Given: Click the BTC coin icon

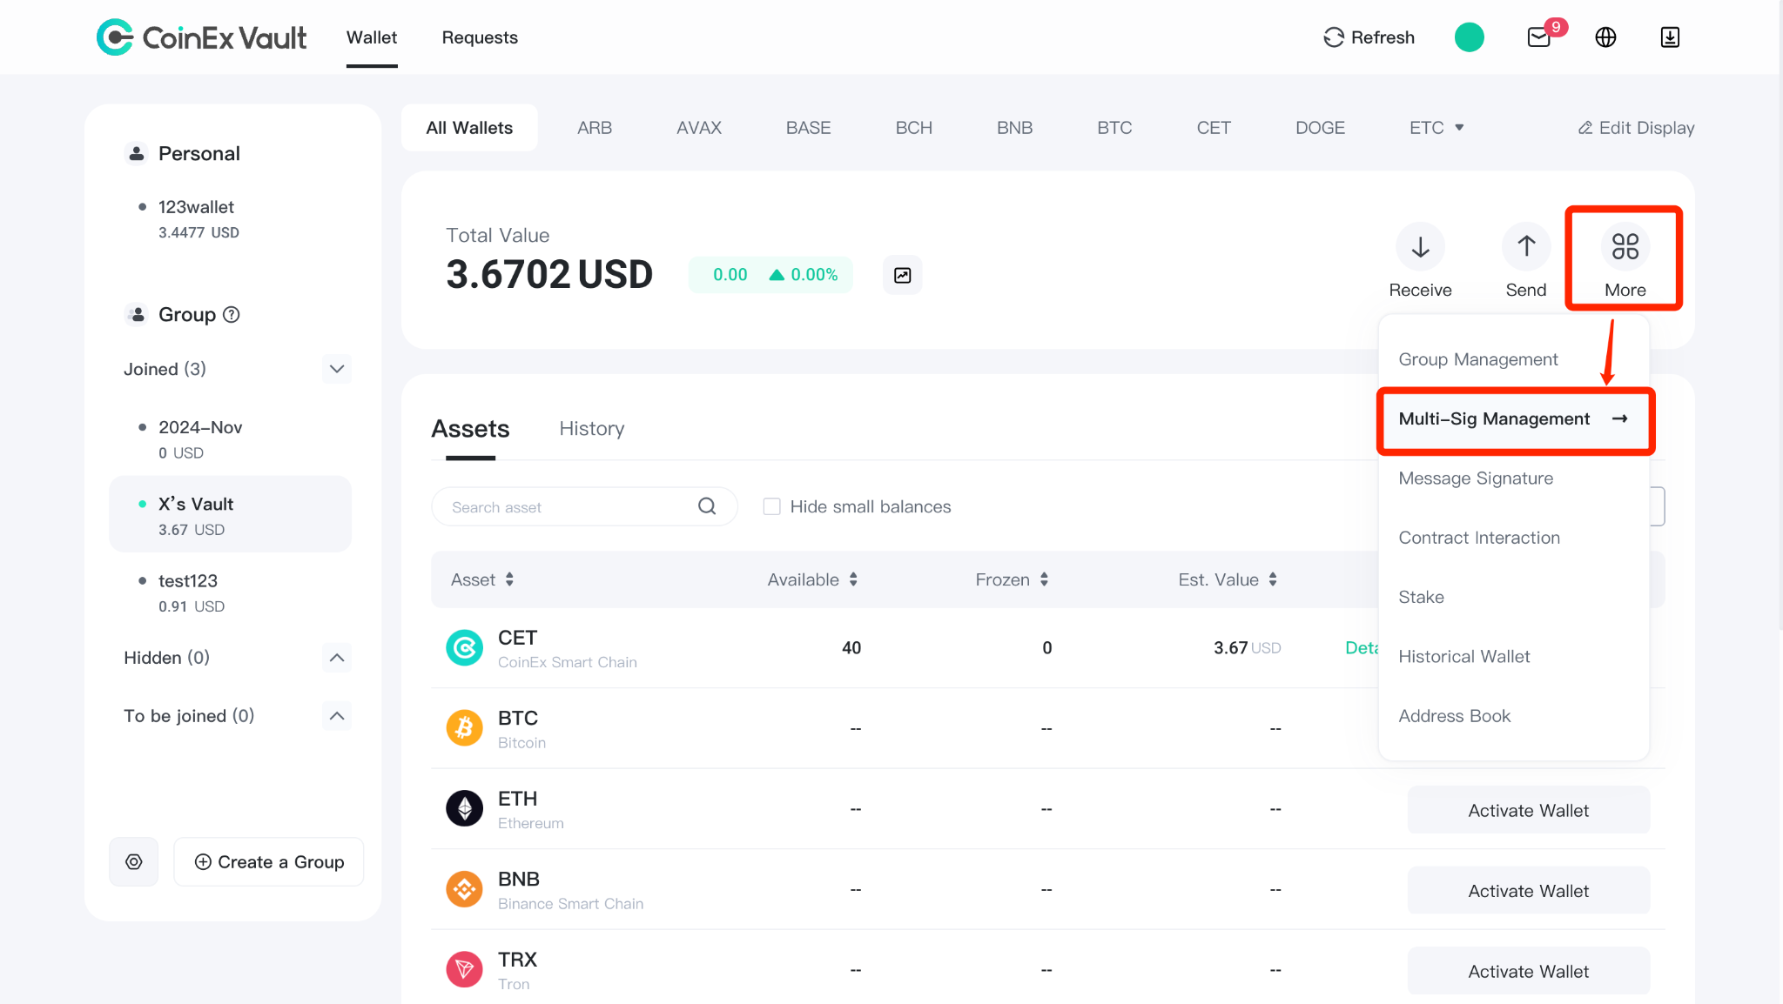Looking at the screenshot, I should coord(465,728).
